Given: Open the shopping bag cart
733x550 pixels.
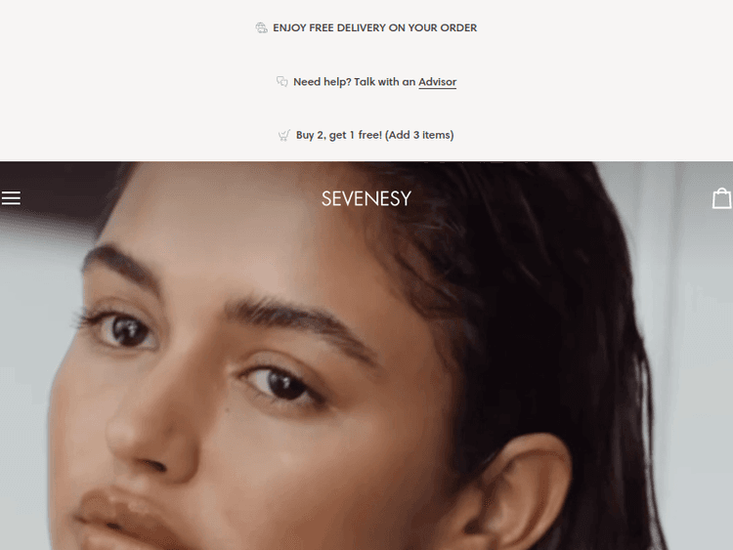Looking at the screenshot, I should (x=722, y=198).
